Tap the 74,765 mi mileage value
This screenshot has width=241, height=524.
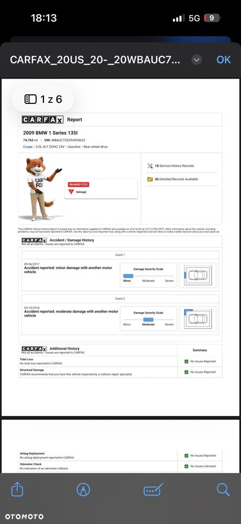point(30,141)
